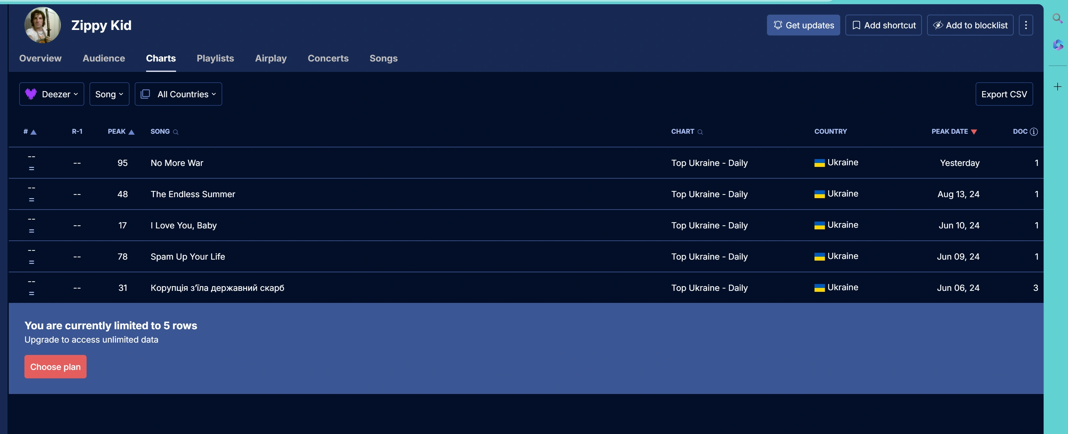Click the search icon next to CHART header

(x=700, y=132)
